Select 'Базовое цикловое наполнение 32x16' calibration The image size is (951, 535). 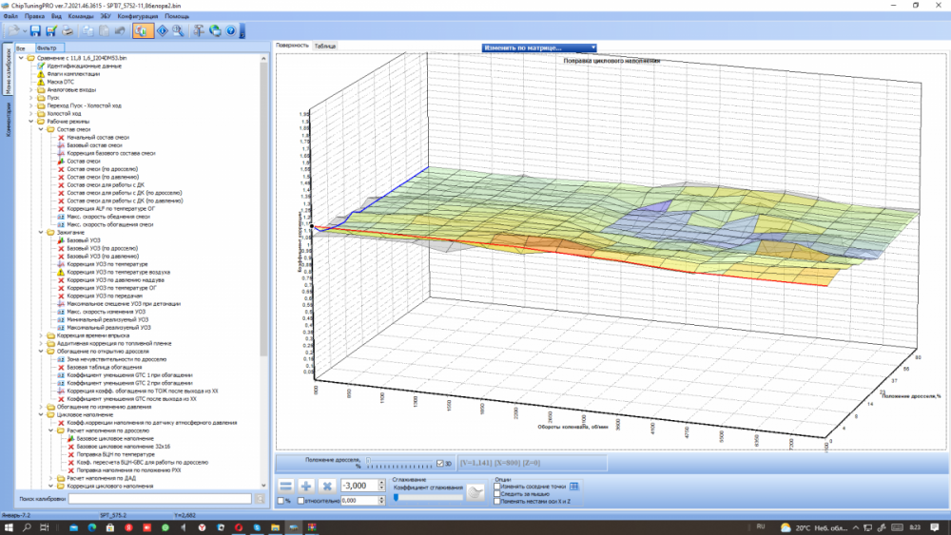pos(125,446)
